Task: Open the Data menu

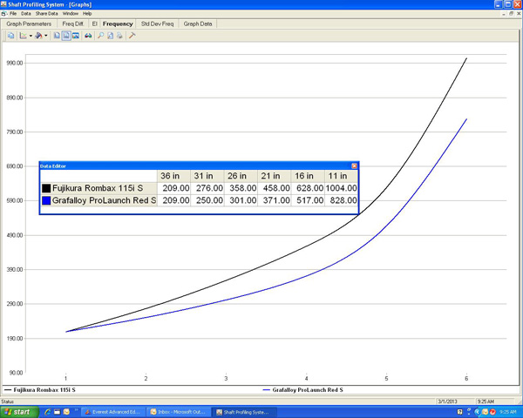Action: [x=25, y=14]
